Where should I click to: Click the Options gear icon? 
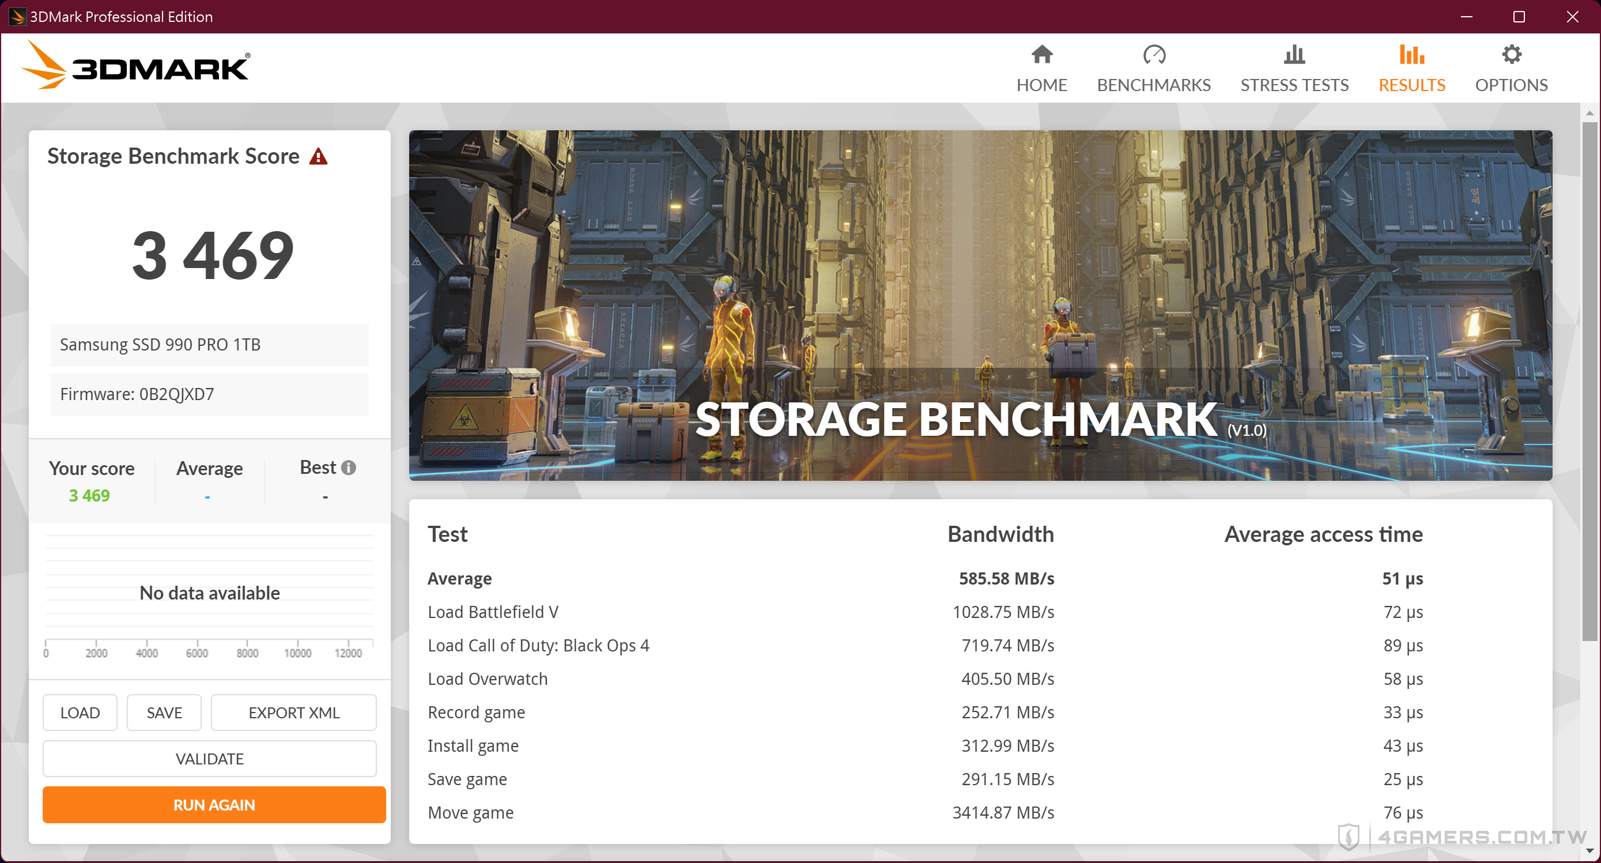(x=1512, y=55)
